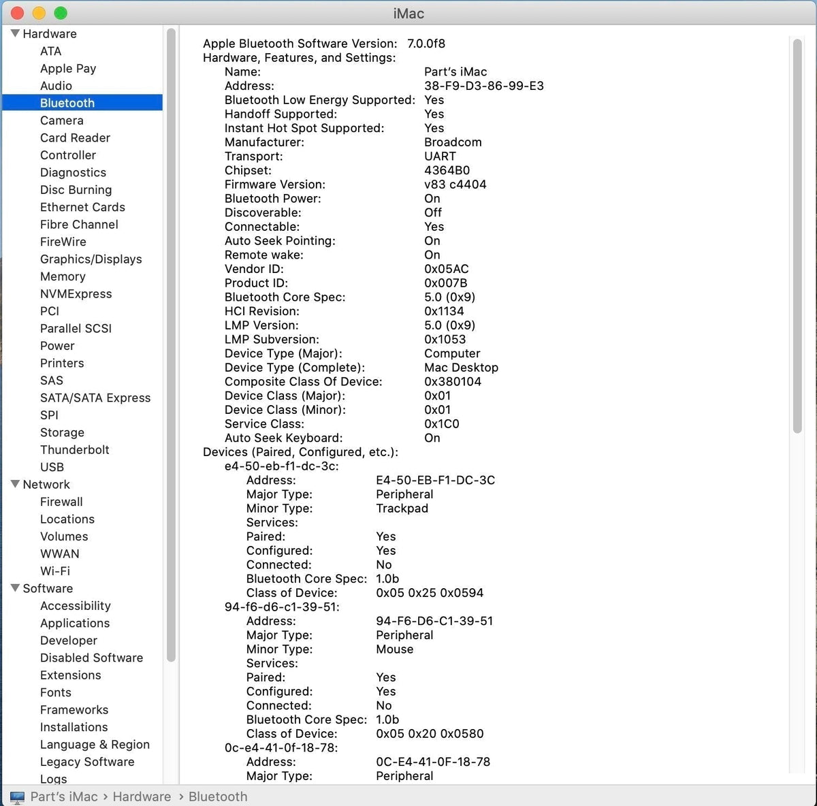View Memory hardware details

(x=63, y=276)
